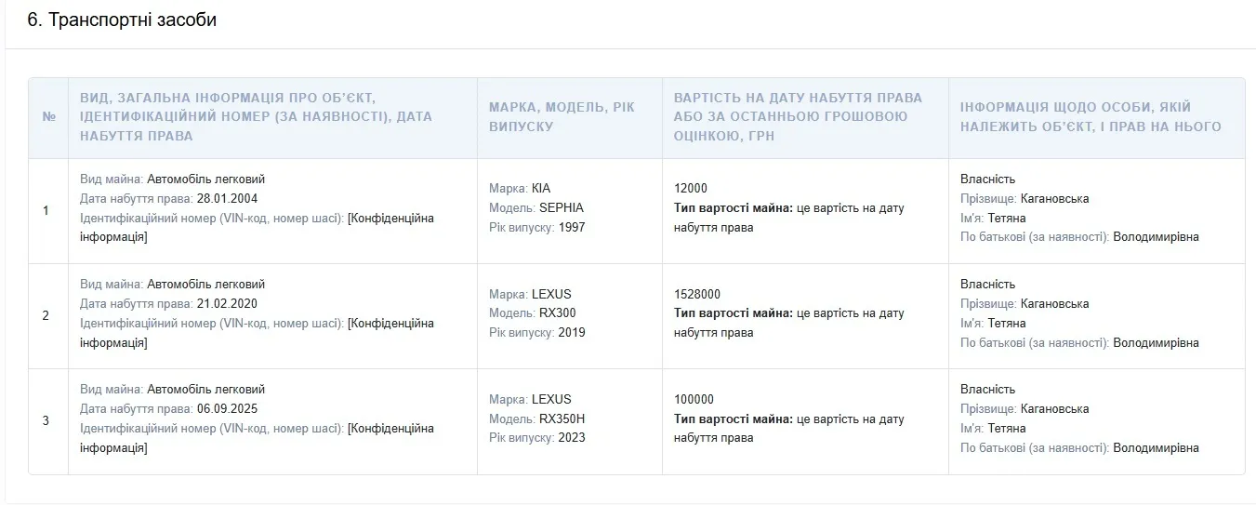The image size is (1256, 505).
Task: Click the acquisition date 21.02.2020
Action: pyautogui.click(x=228, y=304)
